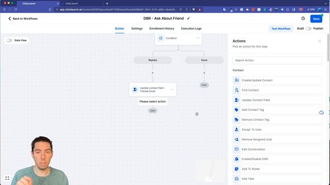Viewport: 330px width, 185px height.
Task: Click the Condition node braces icon
Action: click(161, 38)
